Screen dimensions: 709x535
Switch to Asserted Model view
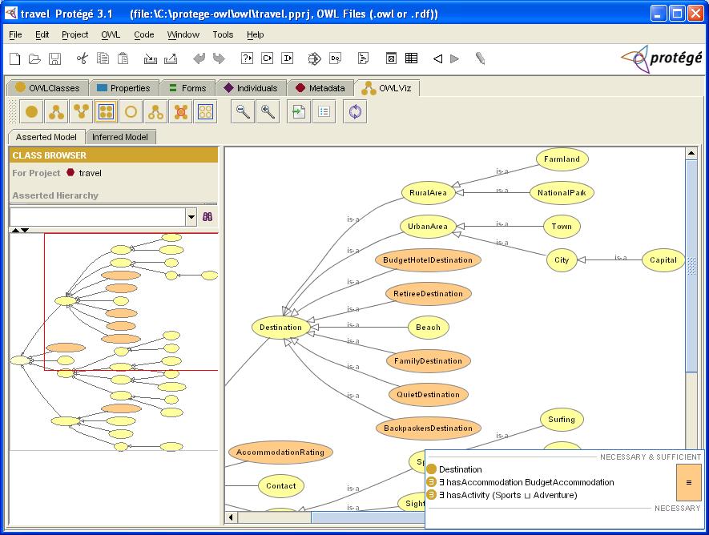(x=46, y=137)
